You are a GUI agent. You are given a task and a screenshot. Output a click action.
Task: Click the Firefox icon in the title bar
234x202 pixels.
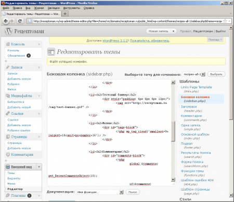3,3
